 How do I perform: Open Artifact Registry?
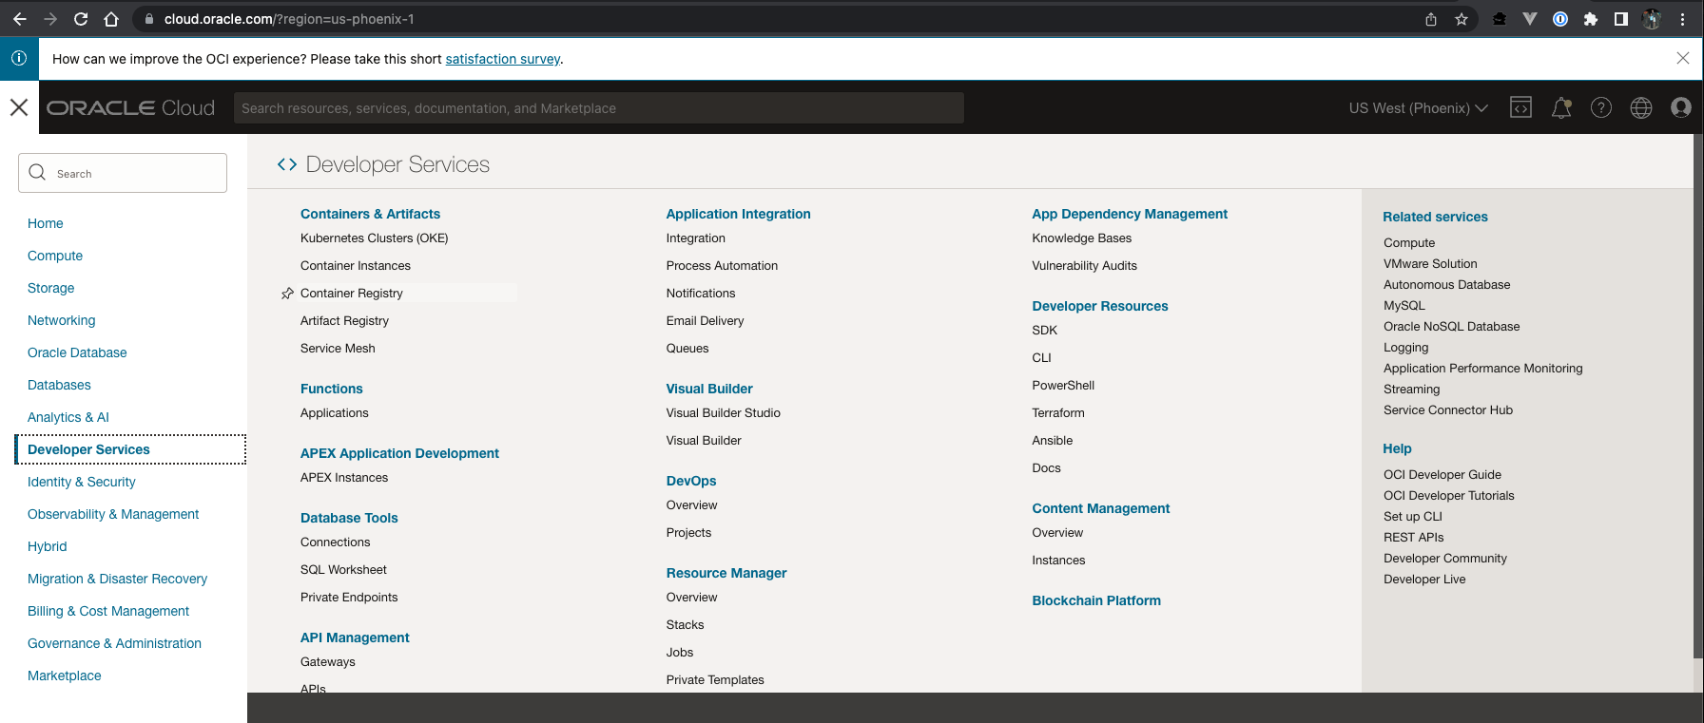click(x=344, y=321)
